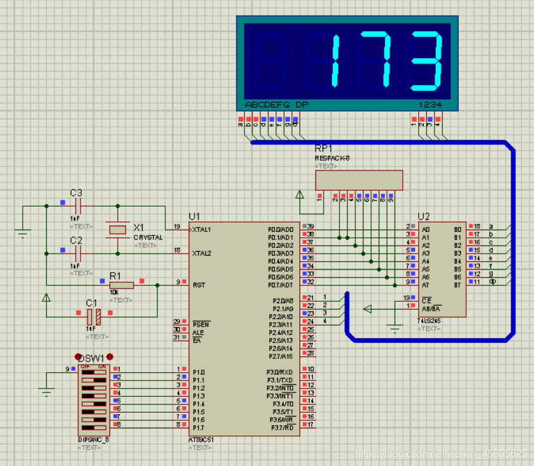Select power terminal arrow next to RP1
The width and height of the screenshot is (534, 466).
(300, 195)
